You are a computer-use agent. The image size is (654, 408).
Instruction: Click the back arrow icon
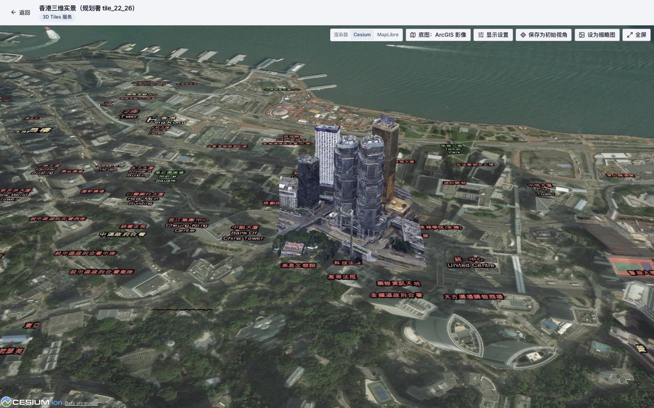coord(13,13)
